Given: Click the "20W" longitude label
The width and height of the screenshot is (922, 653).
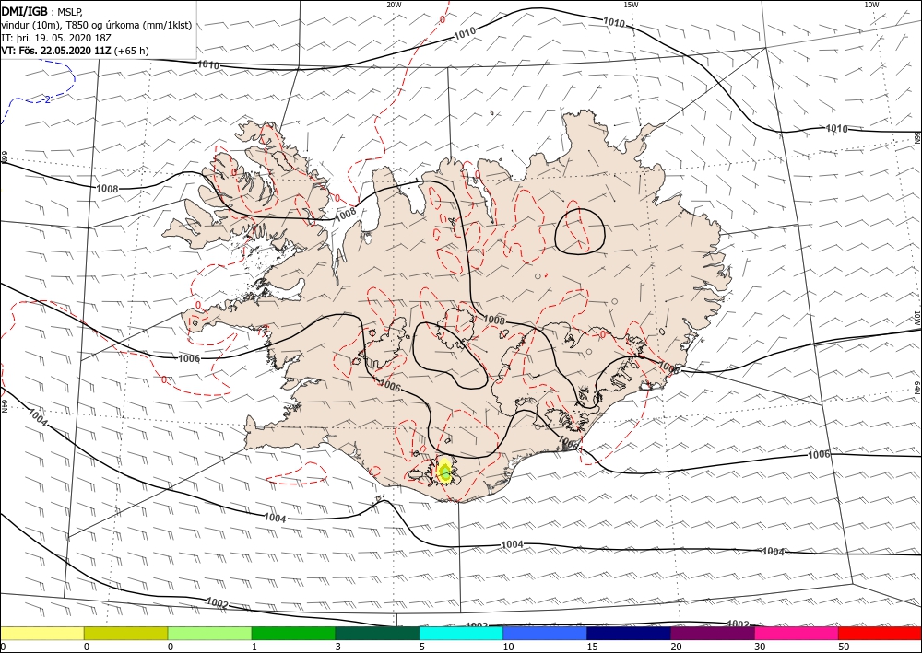Looking at the screenshot, I should (394, 4).
